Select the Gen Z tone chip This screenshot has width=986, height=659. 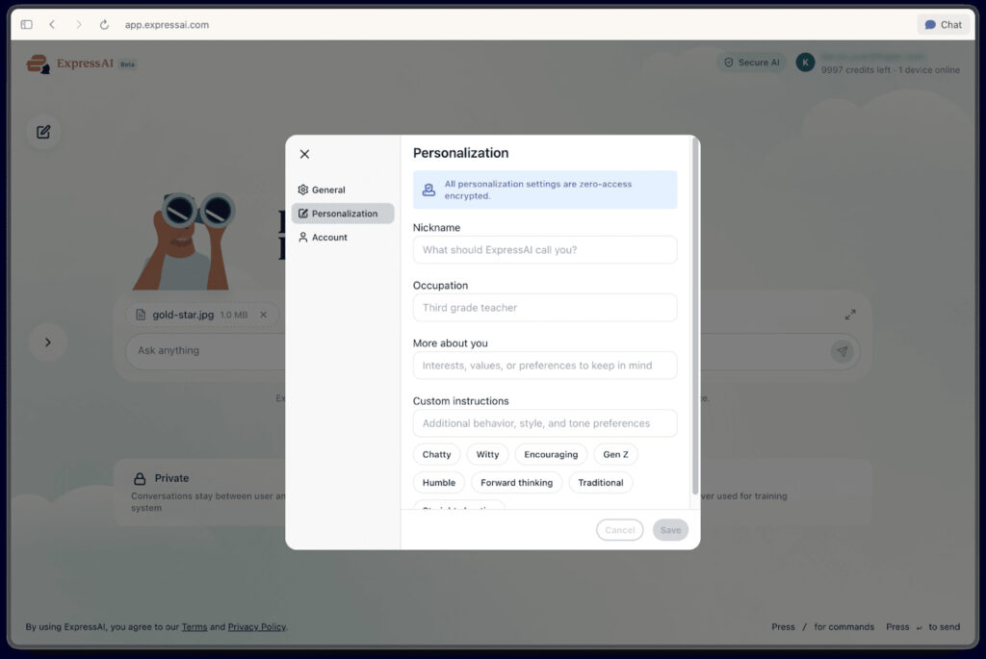point(615,454)
